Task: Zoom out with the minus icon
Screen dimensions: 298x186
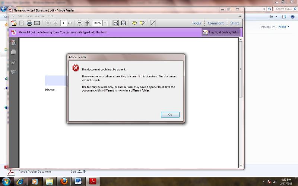Action: (79, 23)
